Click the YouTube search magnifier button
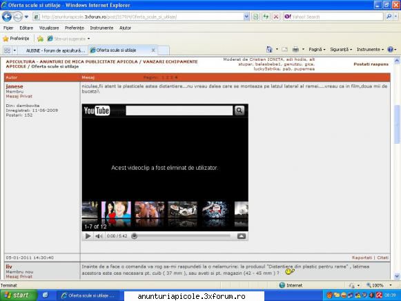Image resolution: width=401 pixels, height=301 pixels. pyautogui.click(x=239, y=110)
